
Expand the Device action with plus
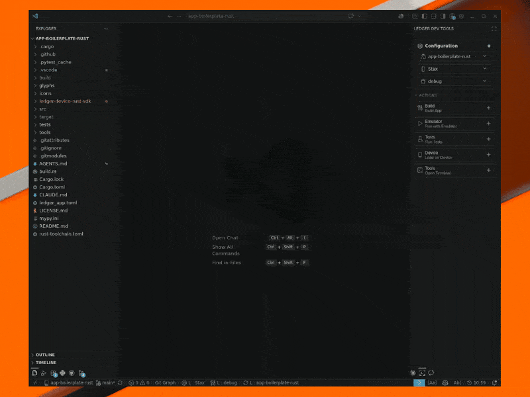[x=488, y=155]
